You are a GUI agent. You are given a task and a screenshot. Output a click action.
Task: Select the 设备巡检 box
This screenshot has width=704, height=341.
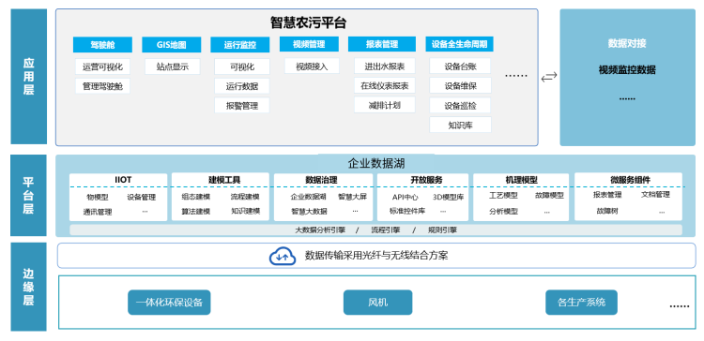pyautogui.click(x=460, y=105)
